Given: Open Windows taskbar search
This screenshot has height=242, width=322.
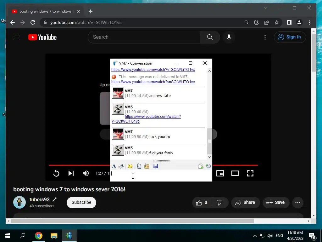Looking at the screenshot, I should point(23,236).
